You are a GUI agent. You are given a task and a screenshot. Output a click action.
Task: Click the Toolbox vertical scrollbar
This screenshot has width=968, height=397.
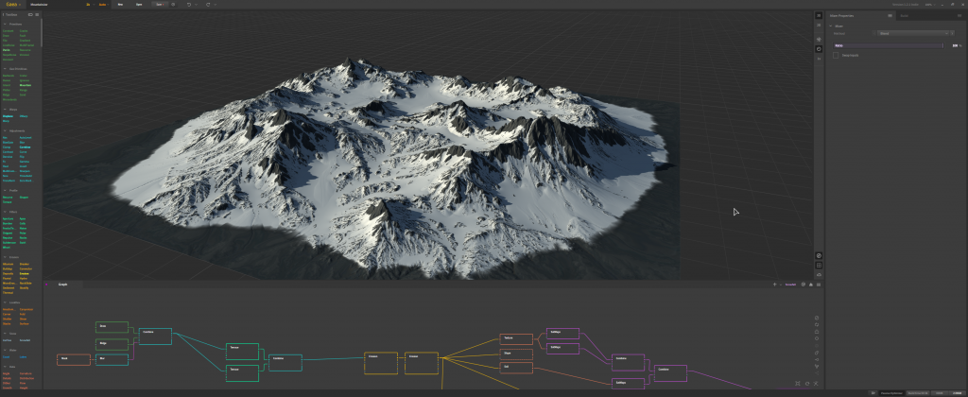point(42,32)
